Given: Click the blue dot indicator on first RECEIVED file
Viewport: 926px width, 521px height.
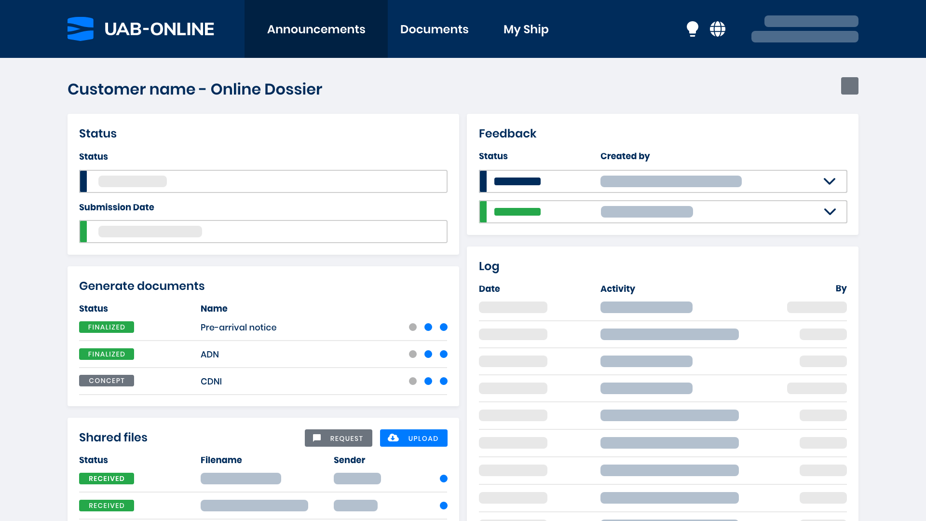Looking at the screenshot, I should click(x=443, y=479).
